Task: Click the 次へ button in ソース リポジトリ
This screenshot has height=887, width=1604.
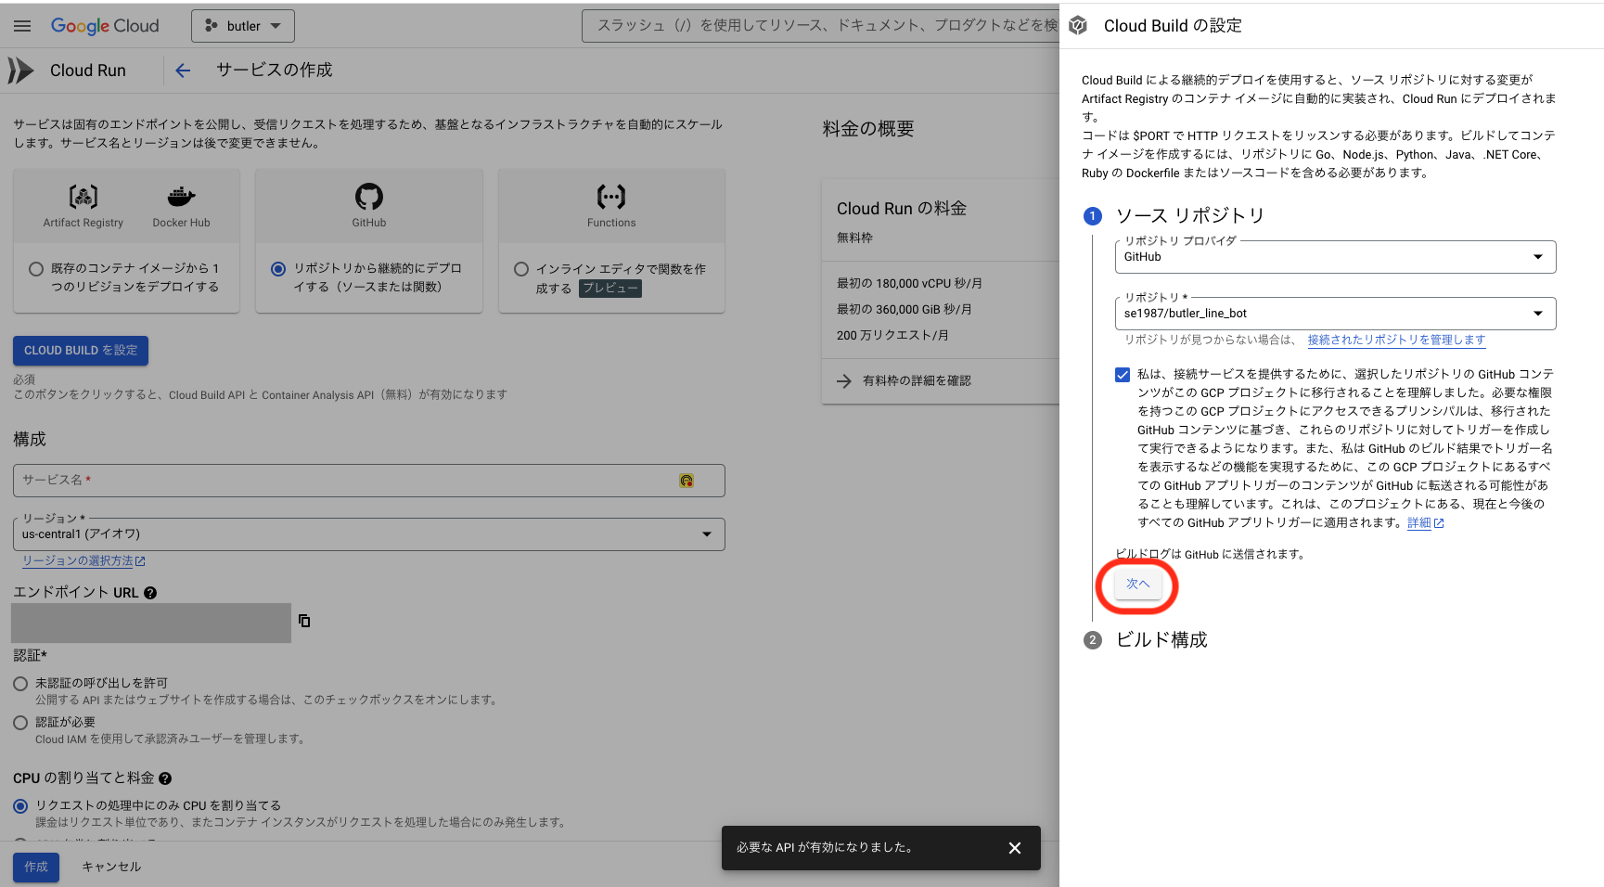Action: pos(1138,584)
